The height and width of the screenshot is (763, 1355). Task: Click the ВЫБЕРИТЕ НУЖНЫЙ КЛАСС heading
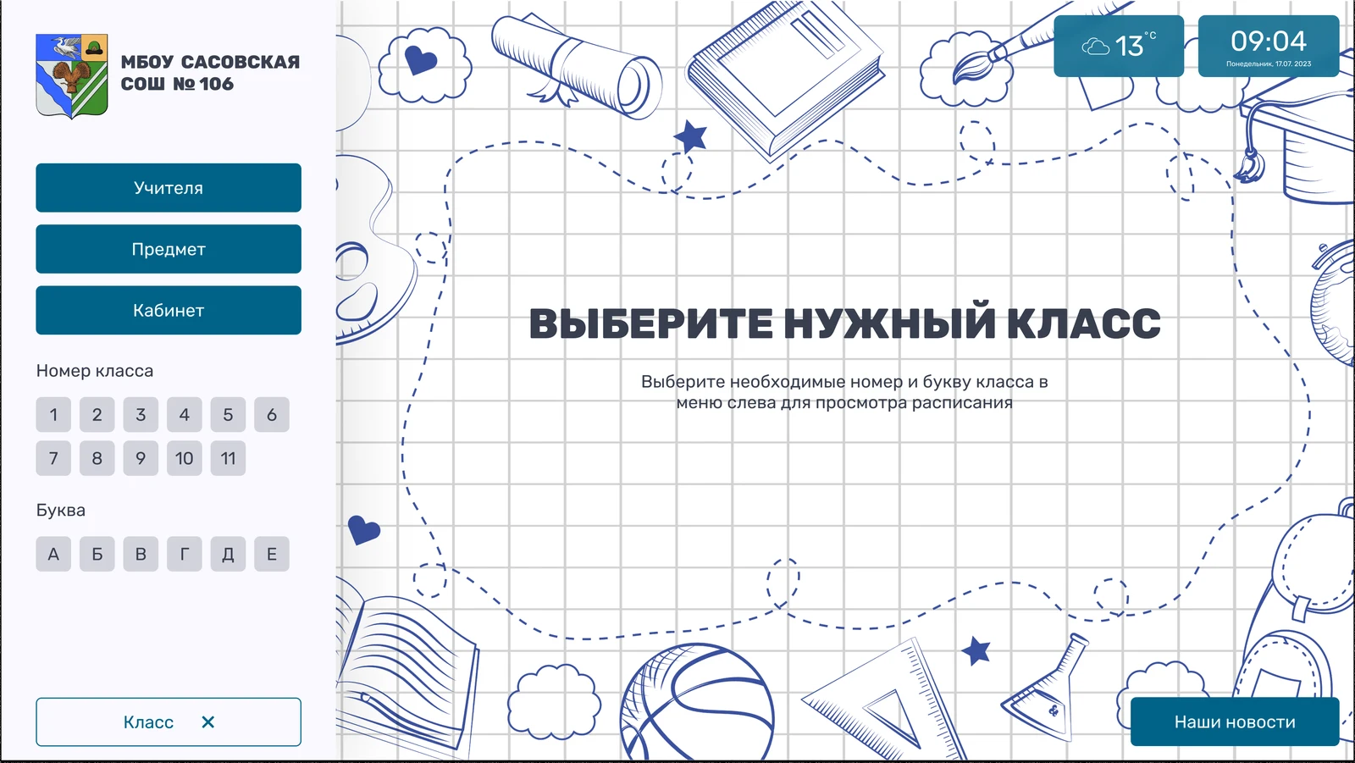(844, 323)
